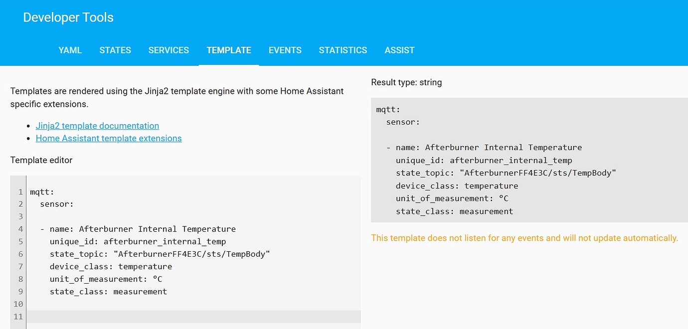
Task: Click line number 1 in the gutter
Action: (18, 191)
